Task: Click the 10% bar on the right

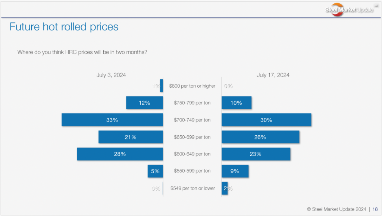Action: tap(237, 103)
